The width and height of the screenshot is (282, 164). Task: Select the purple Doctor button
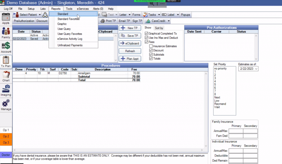(6, 155)
